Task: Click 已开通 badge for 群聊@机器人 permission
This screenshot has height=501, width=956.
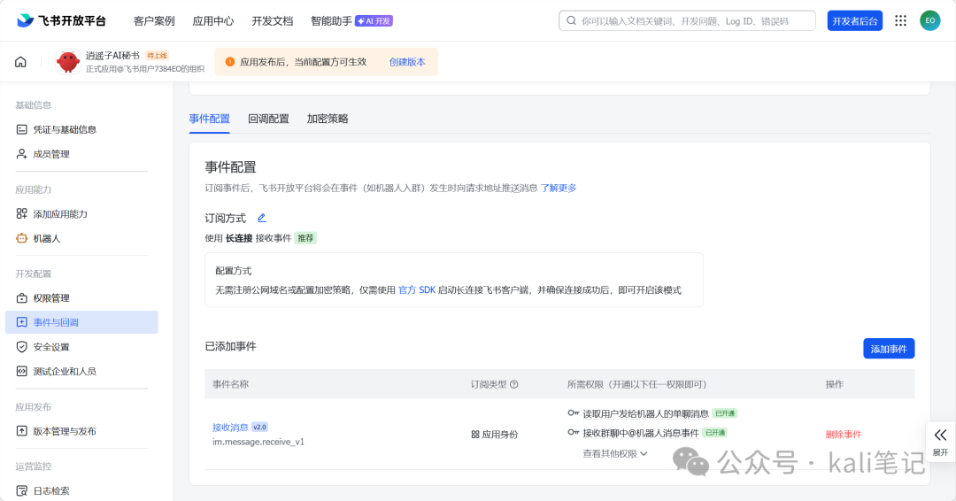Action: 715,433
